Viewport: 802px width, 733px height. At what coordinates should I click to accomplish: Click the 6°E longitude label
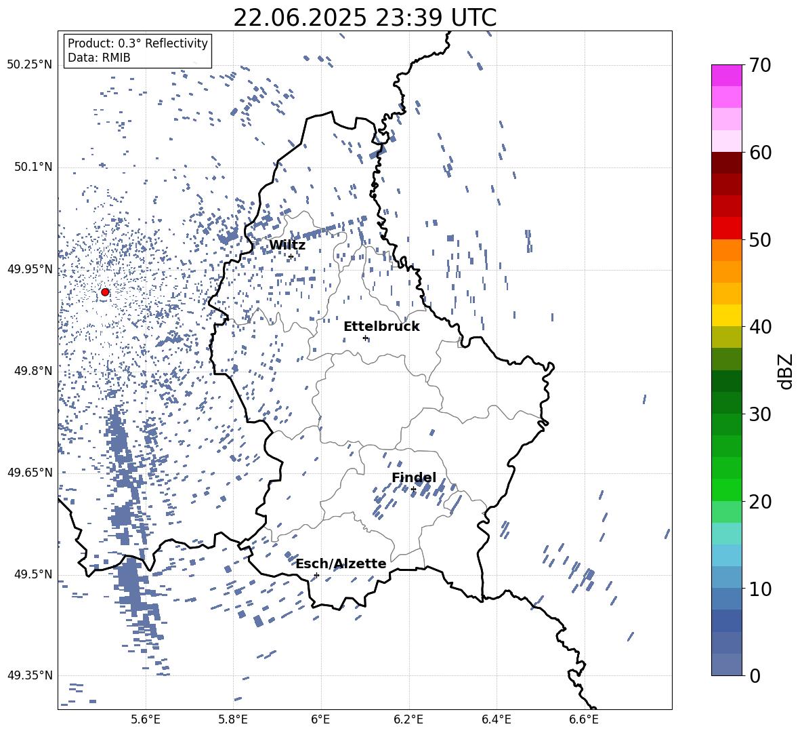click(x=320, y=719)
